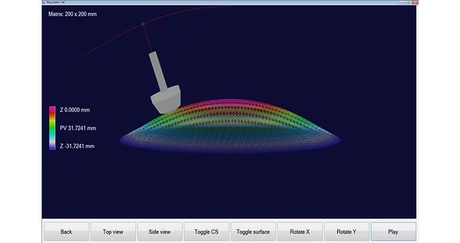Rotate the model around X
The height and width of the screenshot is (243, 460).
300,231
